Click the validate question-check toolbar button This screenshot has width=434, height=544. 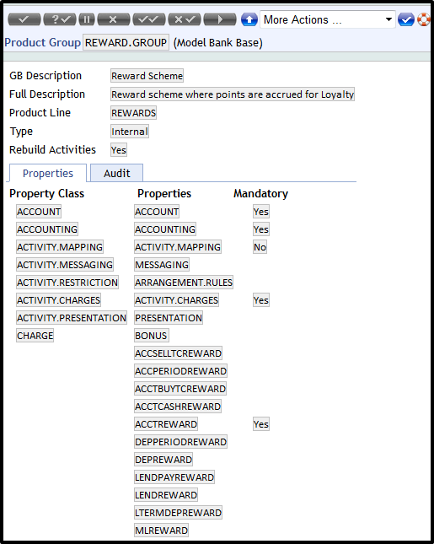pos(60,19)
